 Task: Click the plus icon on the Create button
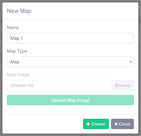pyautogui.click(x=88, y=124)
